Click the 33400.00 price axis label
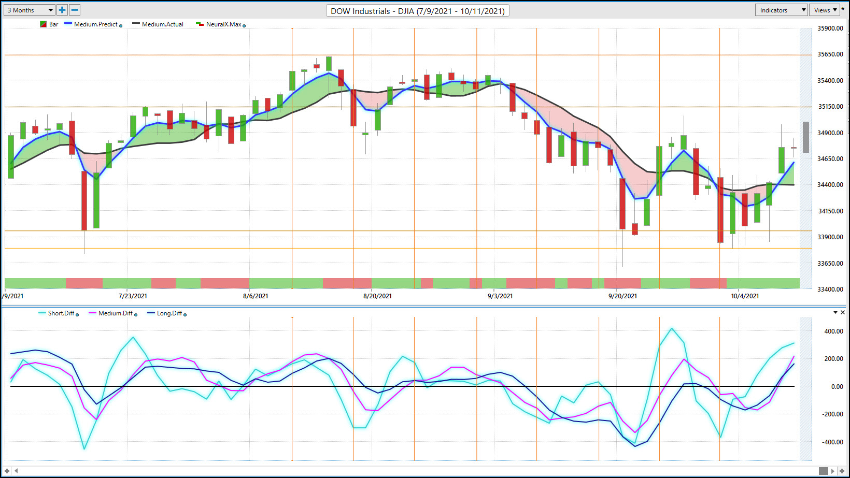 [x=830, y=289]
